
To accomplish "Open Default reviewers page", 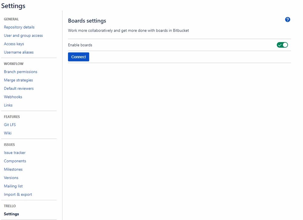I will [19, 89].
